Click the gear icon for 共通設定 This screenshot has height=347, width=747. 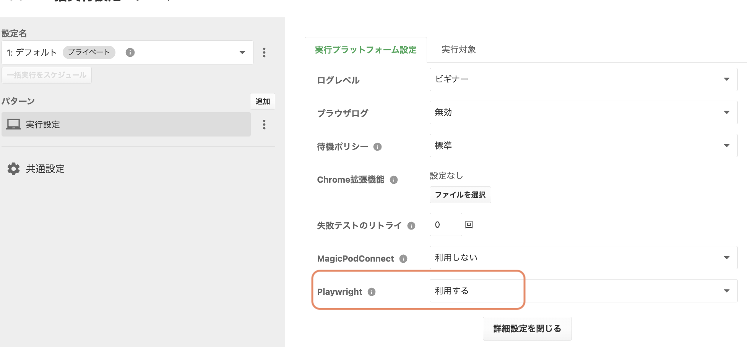point(14,169)
